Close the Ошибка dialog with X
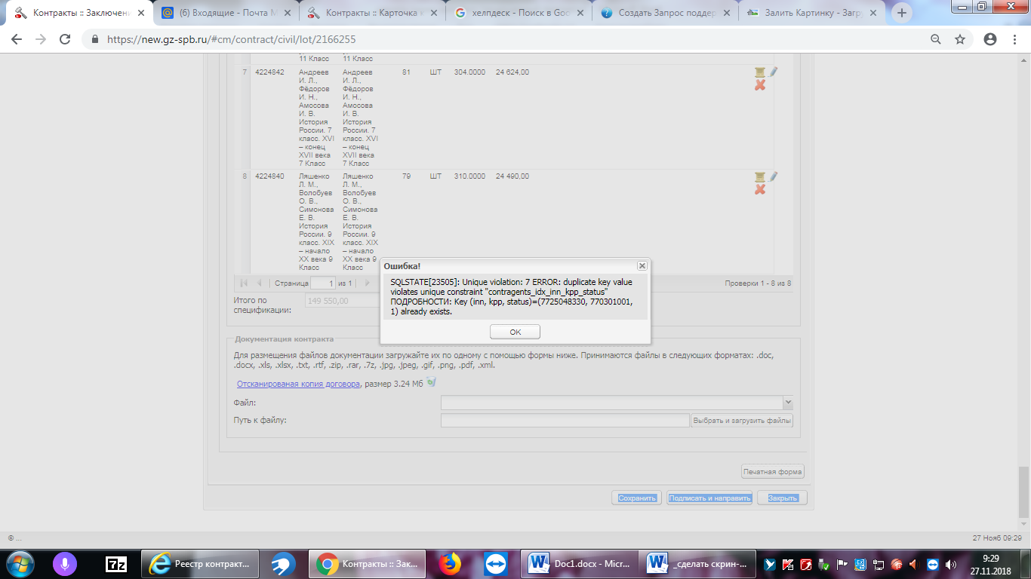 coord(642,265)
